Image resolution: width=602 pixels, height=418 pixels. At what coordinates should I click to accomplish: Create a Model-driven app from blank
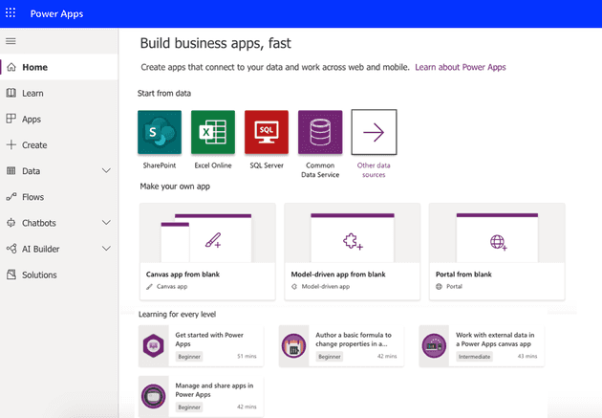point(353,252)
